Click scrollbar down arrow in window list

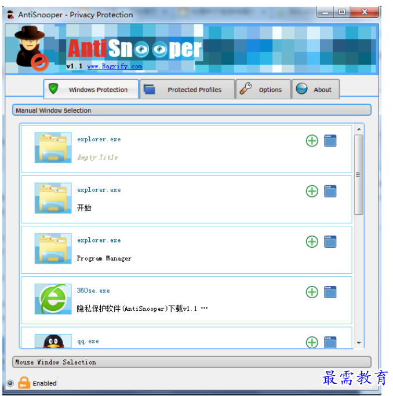(x=359, y=343)
